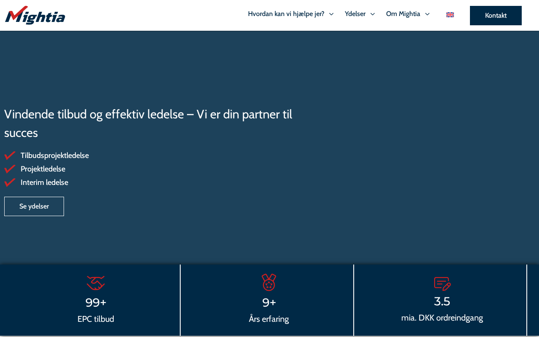The image size is (539, 337).
Task: Expand the Ydelser dropdown chevron
Action: [x=373, y=14]
